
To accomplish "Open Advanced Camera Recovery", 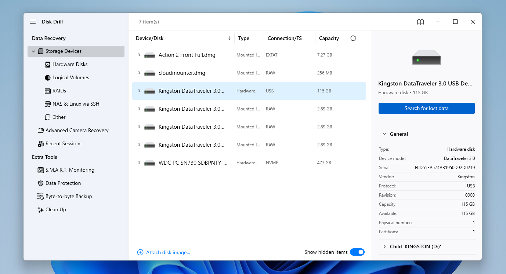I will [x=77, y=130].
